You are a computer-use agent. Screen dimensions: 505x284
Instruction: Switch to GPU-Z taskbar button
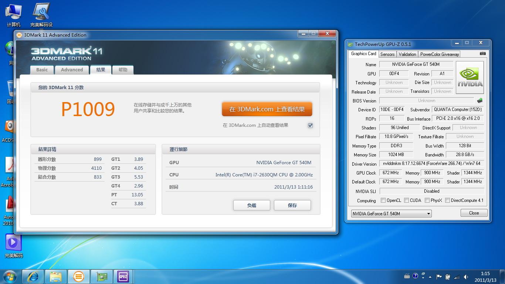101,277
